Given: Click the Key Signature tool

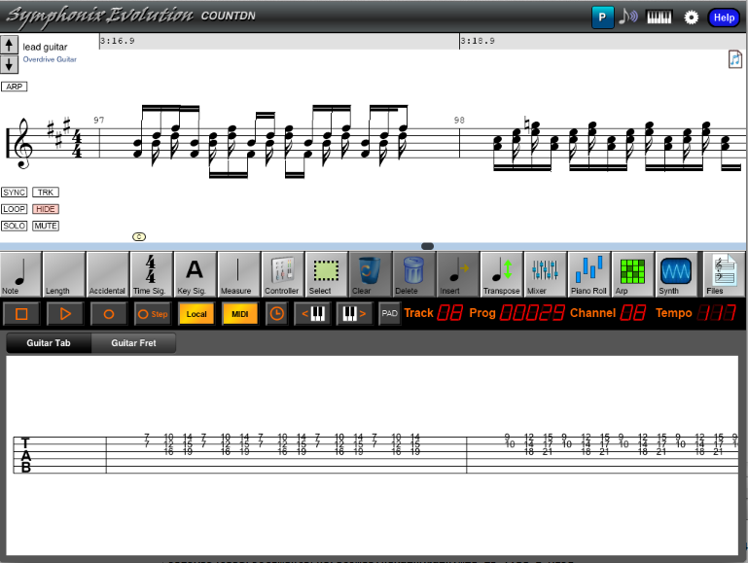Looking at the screenshot, I should coord(195,273).
